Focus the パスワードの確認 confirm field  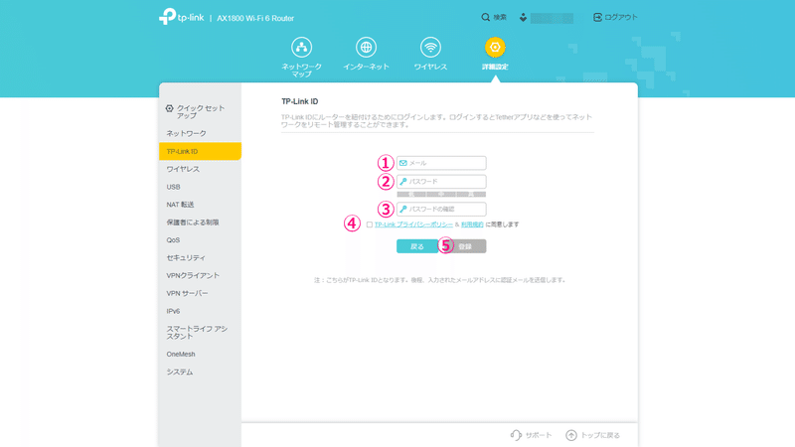441,209
